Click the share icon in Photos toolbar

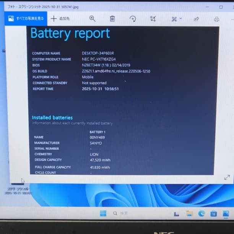click(x=196, y=19)
